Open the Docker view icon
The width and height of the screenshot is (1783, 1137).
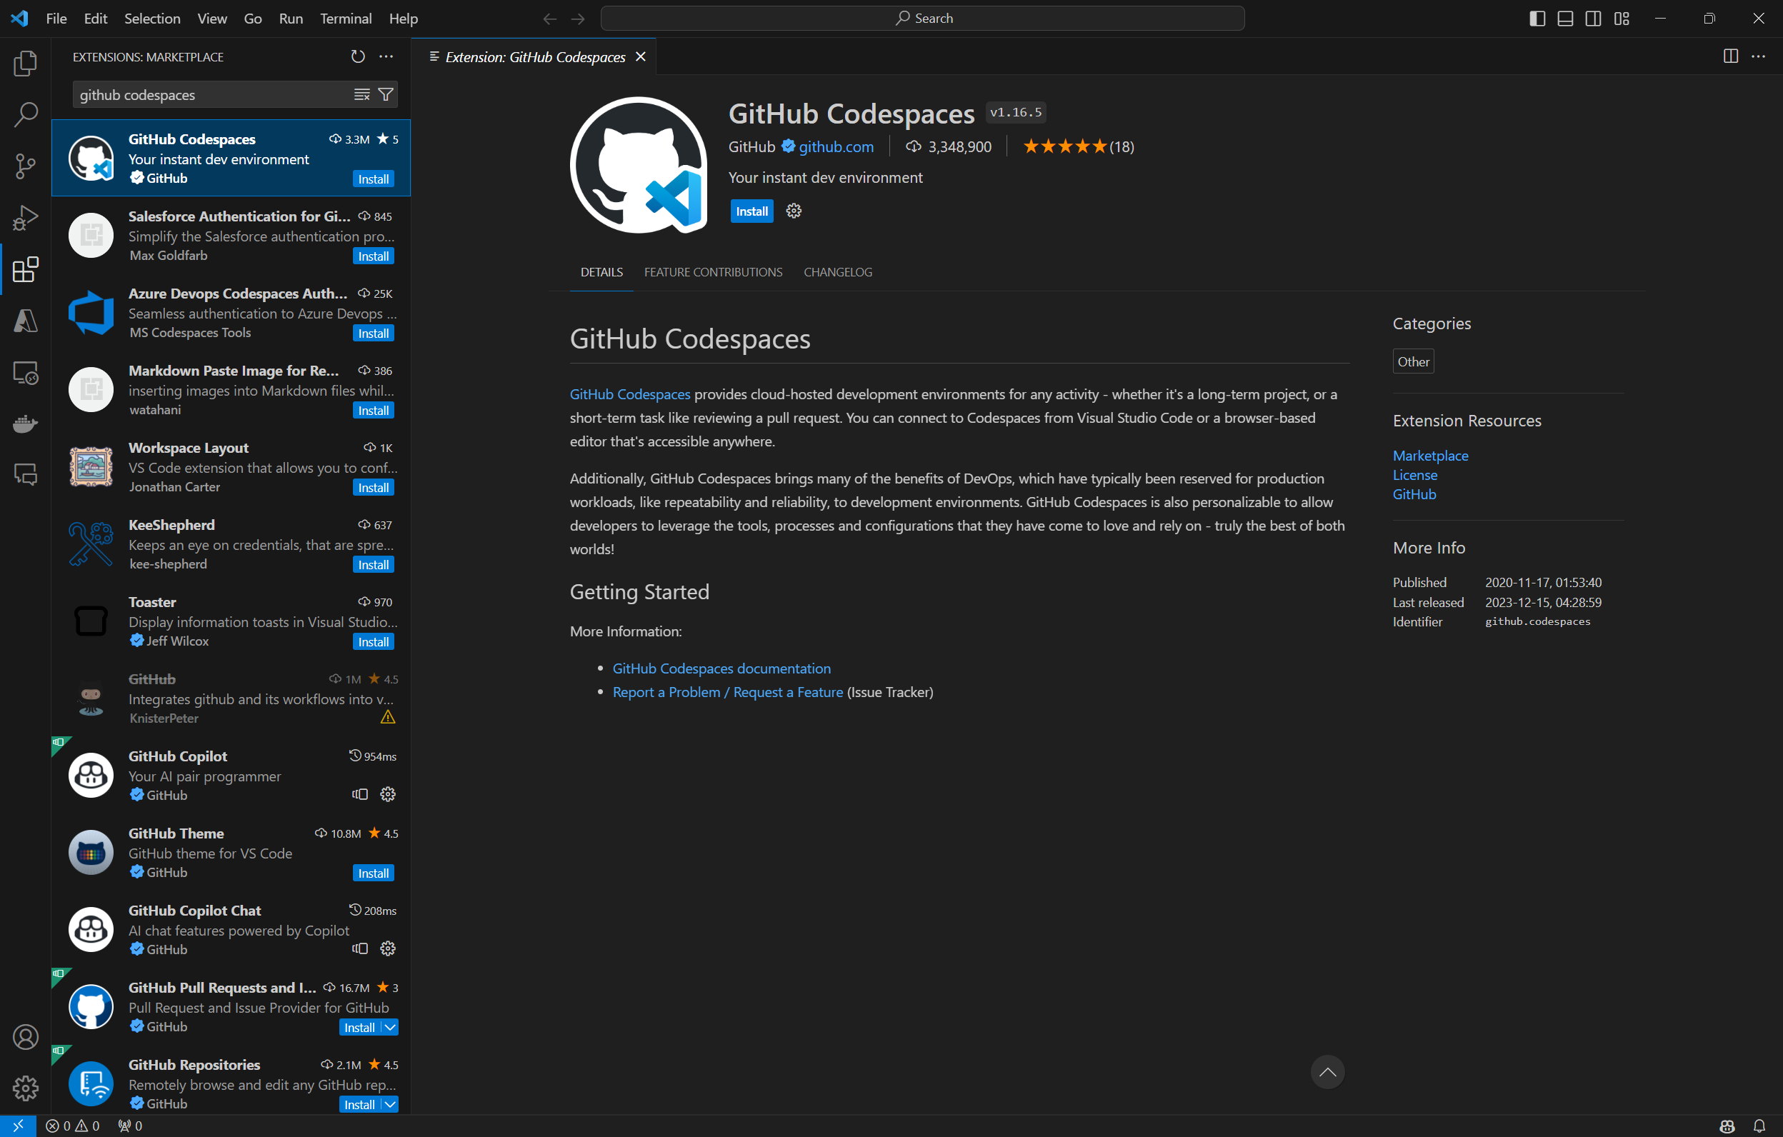(x=25, y=424)
